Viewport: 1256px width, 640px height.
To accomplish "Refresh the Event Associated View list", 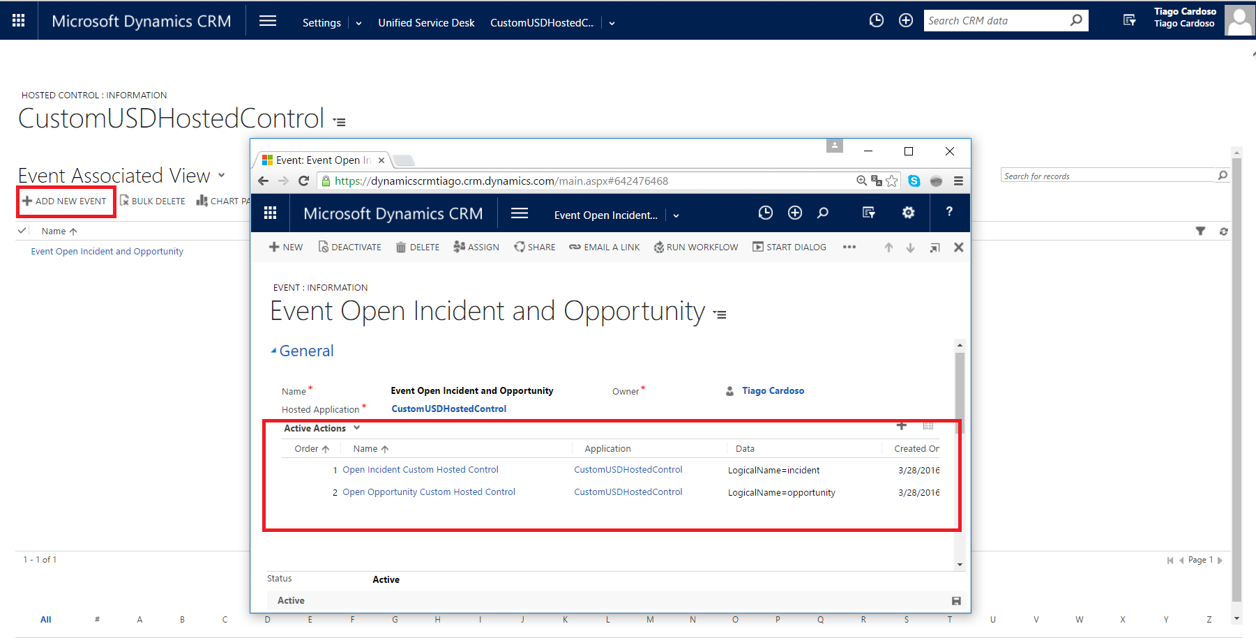I will [x=1223, y=231].
